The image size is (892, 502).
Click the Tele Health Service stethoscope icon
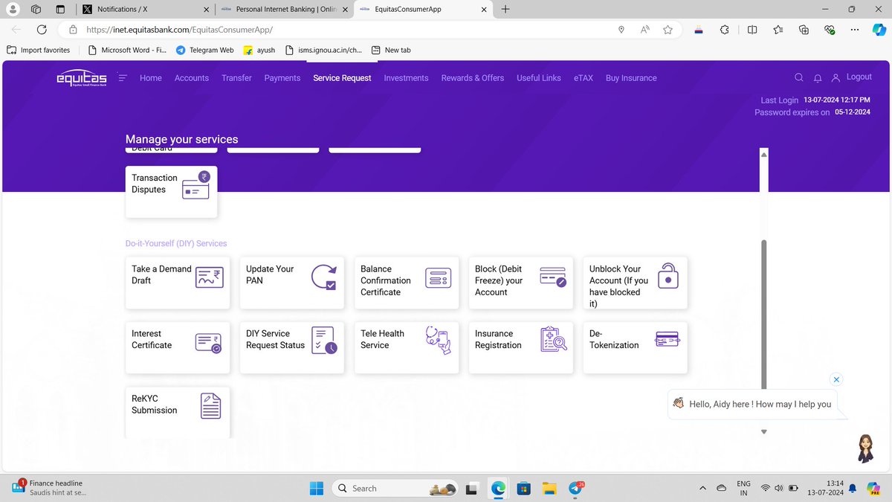[x=439, y=340]
